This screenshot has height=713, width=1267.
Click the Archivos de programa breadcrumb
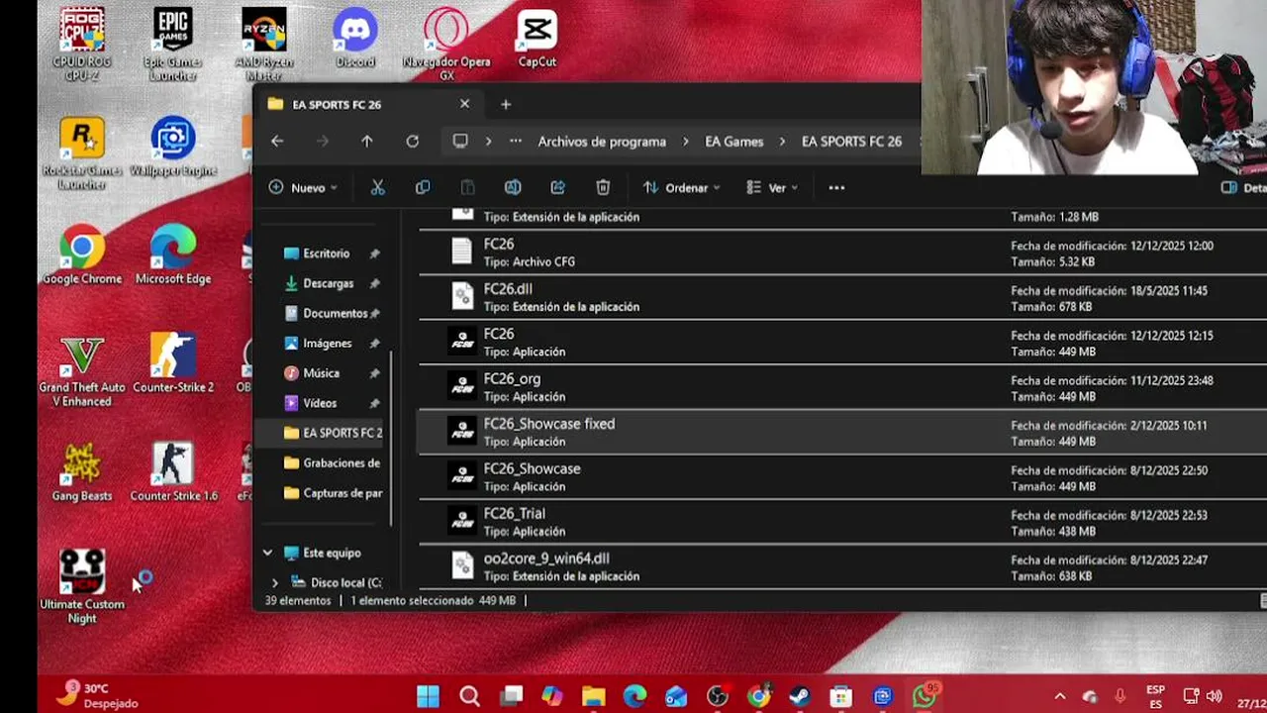602,142
